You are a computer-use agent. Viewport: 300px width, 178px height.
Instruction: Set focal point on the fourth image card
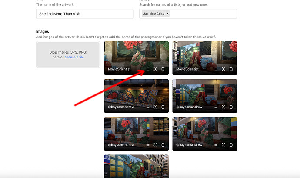point(223,107)
